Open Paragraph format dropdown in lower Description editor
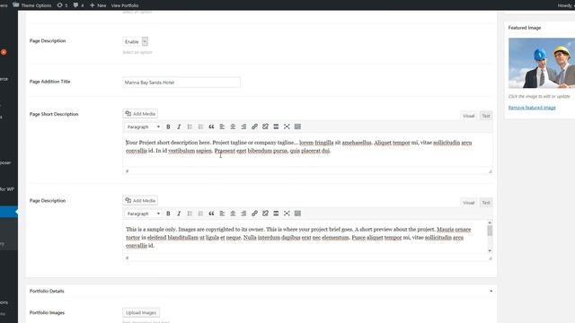 coord(143,214)
